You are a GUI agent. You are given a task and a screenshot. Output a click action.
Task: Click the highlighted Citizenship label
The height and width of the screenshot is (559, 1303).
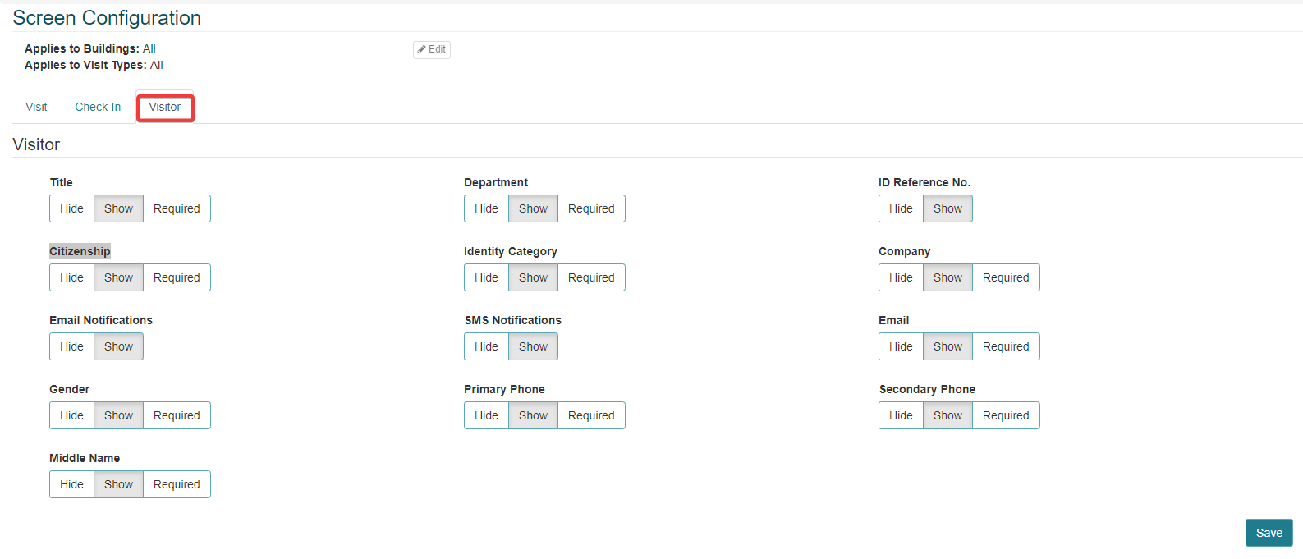80,251
